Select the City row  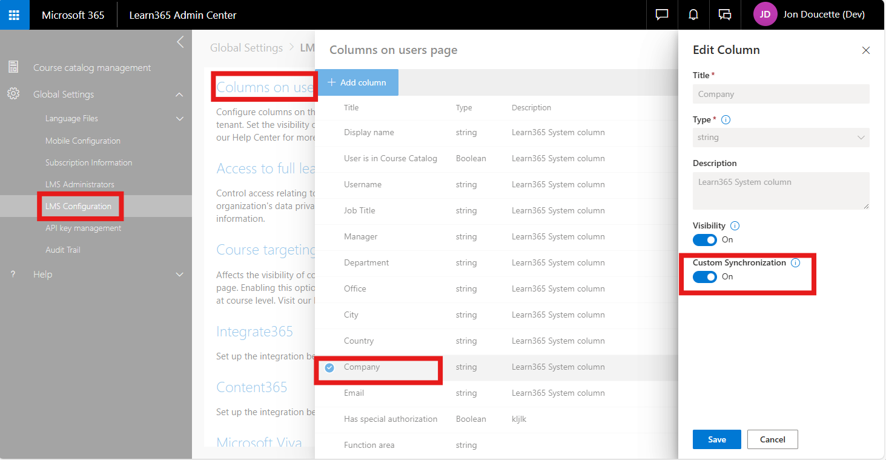point(497,315)
